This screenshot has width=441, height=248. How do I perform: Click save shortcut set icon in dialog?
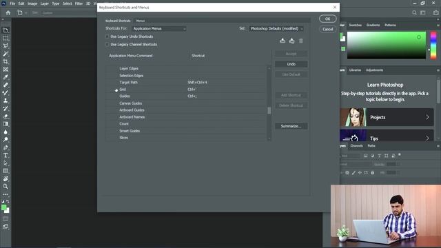point(283,41)
